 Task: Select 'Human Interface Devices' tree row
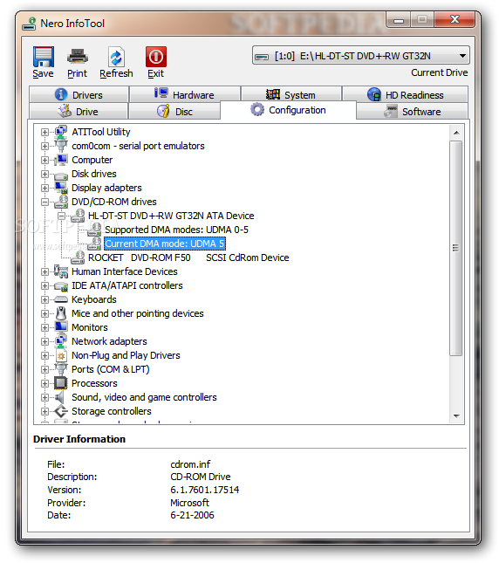[125, 271]
